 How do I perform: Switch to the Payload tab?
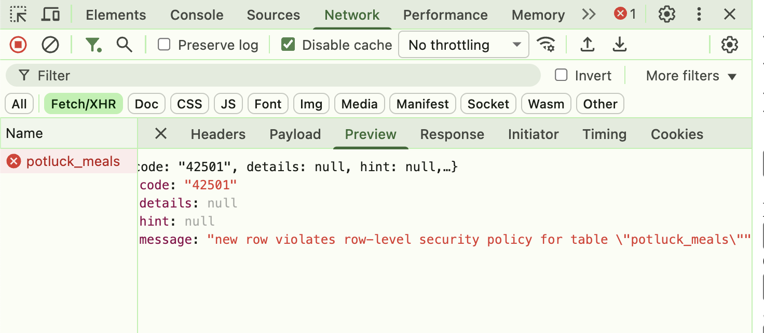[295, 134]
